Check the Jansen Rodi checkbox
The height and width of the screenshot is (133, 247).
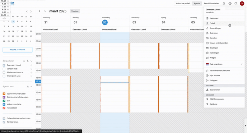point(4,69)
